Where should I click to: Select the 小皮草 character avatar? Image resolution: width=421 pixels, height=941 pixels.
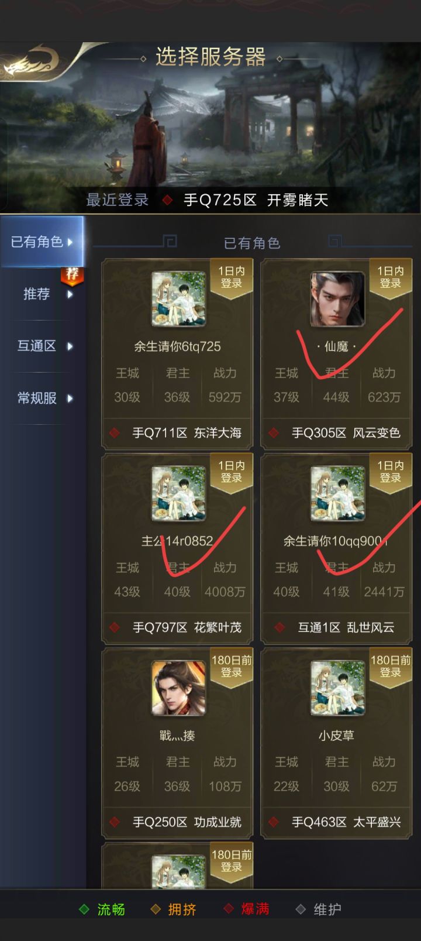coord(337,688)
